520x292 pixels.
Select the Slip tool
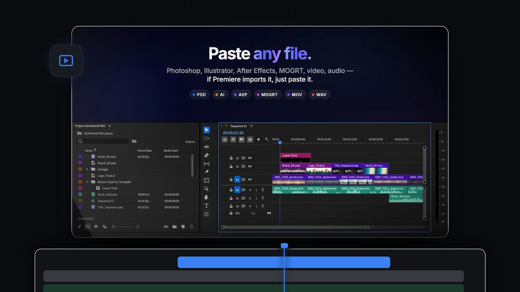pyautogui.click(x=207, y=164)
